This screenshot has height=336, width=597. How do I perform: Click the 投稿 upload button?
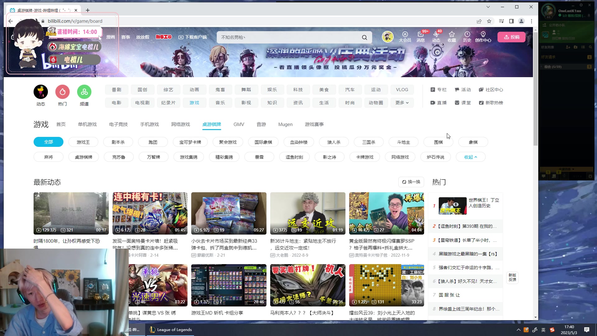(511, 37)
